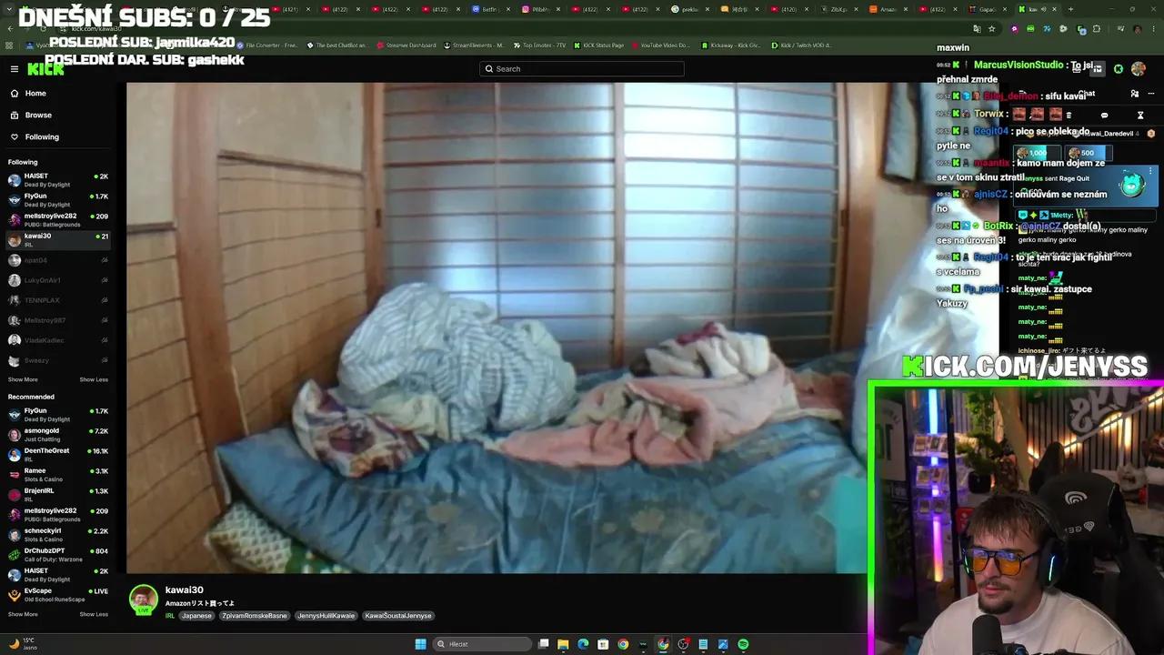Collapse Following list with Show Less
The height and width of the screenshot is (655, 1164).
[94, 379]
